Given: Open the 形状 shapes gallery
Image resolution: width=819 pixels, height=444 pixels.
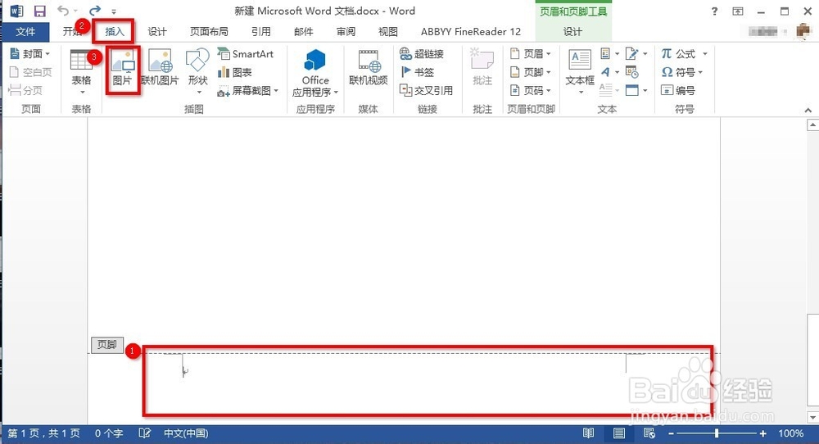Looking at the screenshot, I should (x=198, y=71).
